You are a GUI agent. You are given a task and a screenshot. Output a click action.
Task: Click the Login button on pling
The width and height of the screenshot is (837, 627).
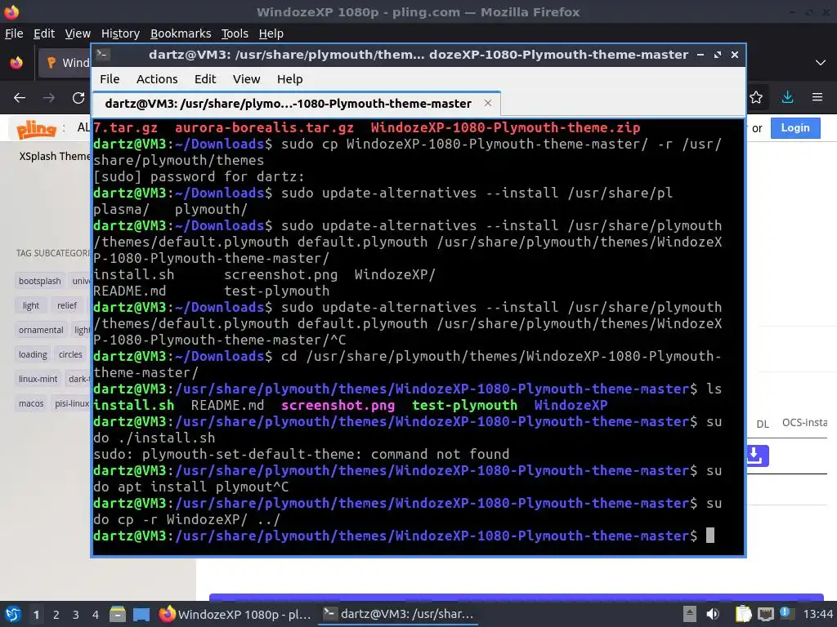(x=794, y=128)
